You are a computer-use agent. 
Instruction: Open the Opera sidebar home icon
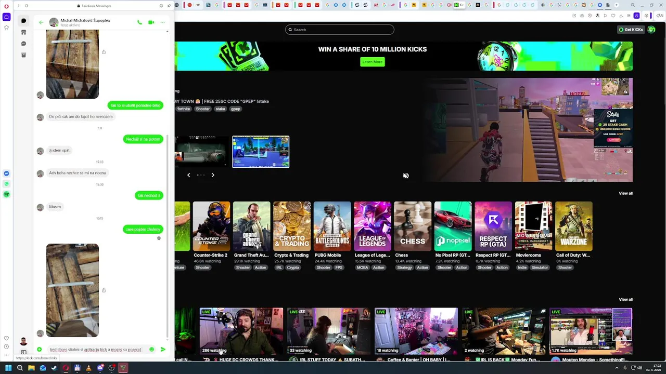pos(6,17)
